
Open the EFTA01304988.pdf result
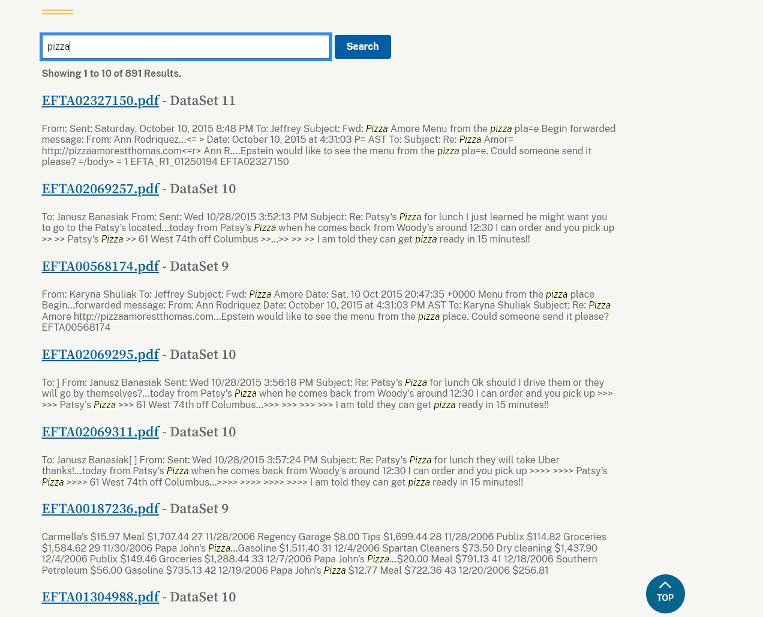point(100,597)
